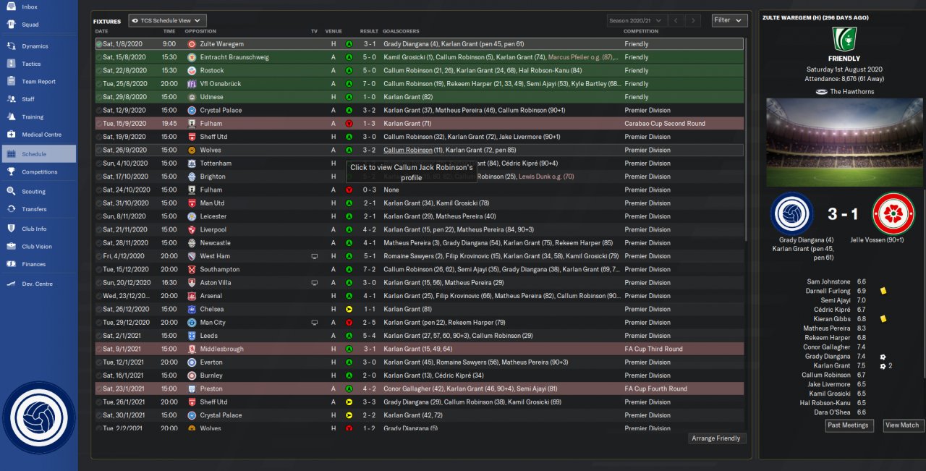This screenshot has width=926, height=471.
Task: Open the Filter dropdown
Action: click(x=729, y=20)
